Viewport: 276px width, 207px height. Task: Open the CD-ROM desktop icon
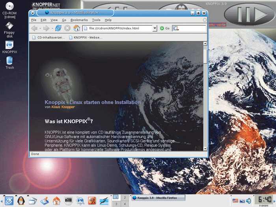pyautogui.click(x=9, y=10)
